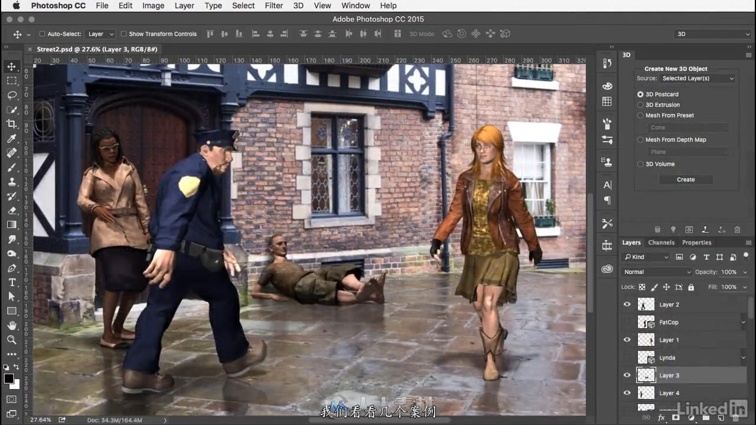
Task: Activate the Hand tool
Action: 12,325
